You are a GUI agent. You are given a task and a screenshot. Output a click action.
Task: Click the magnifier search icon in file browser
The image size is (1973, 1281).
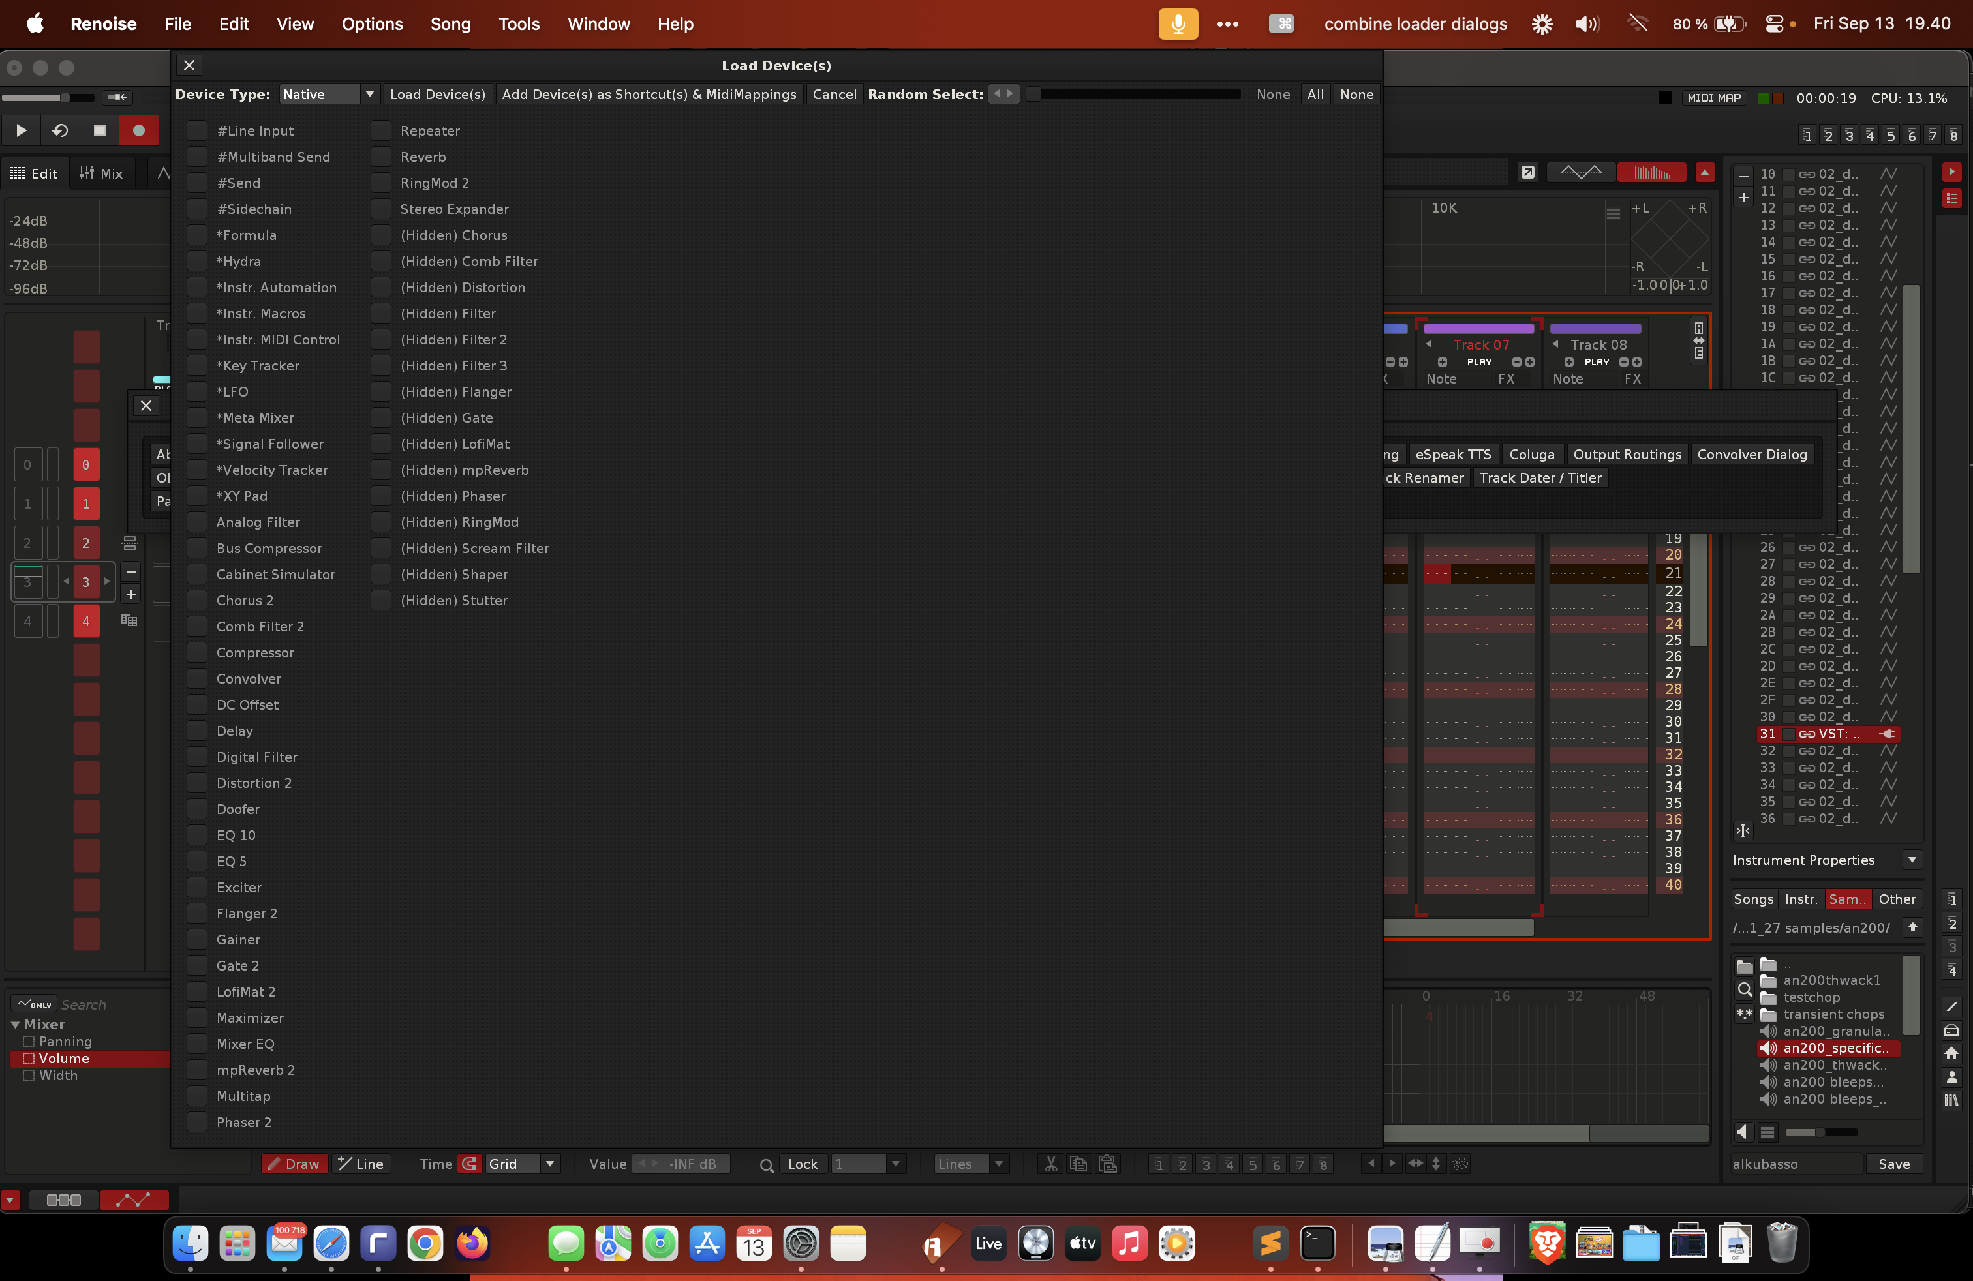1744,989
